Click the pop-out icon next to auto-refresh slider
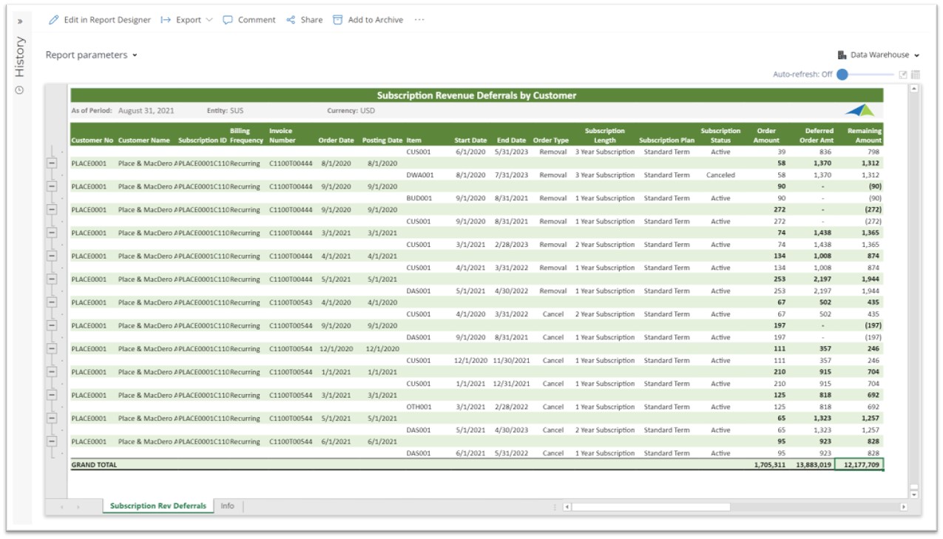 903,75
